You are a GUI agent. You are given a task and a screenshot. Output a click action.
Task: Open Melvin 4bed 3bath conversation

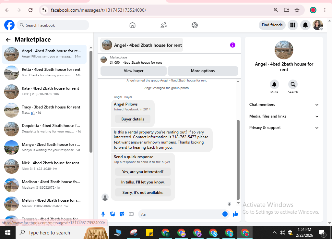tap(44, 203)
